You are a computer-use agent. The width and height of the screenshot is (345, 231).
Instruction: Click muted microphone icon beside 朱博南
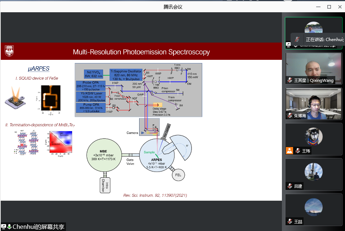click(x=290, y=116)
